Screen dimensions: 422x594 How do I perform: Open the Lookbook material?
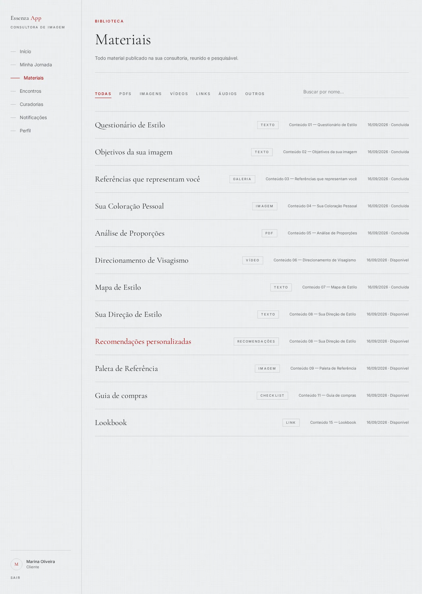point(111,423)
